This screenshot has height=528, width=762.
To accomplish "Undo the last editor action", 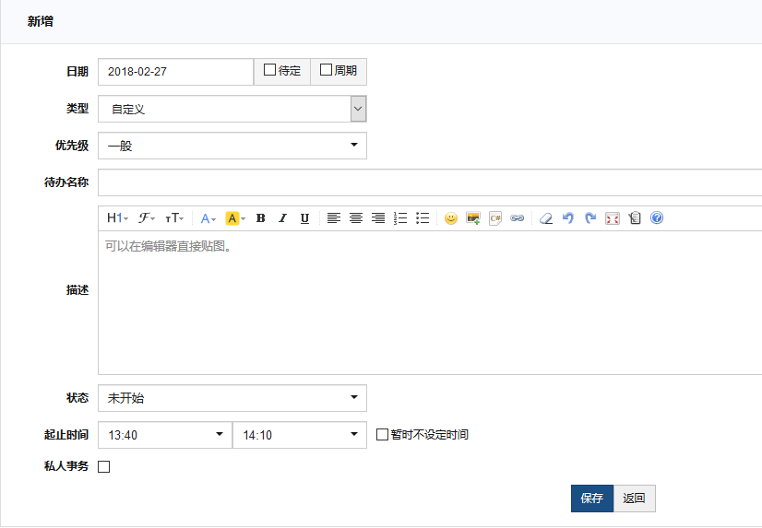I will point(567,218).
